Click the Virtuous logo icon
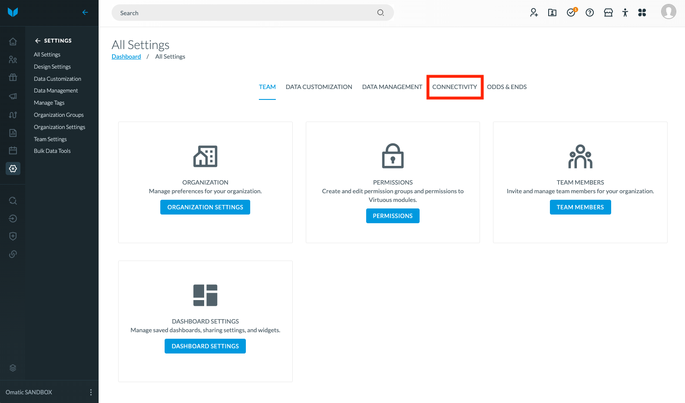Image resolution: width=685 pixels, height=403 pixels. [x=13, y=12]
